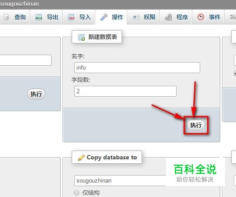Screen dimensions: 236x197
Task: Click the gears icon beside 程序
Action: tap(168, 17)
